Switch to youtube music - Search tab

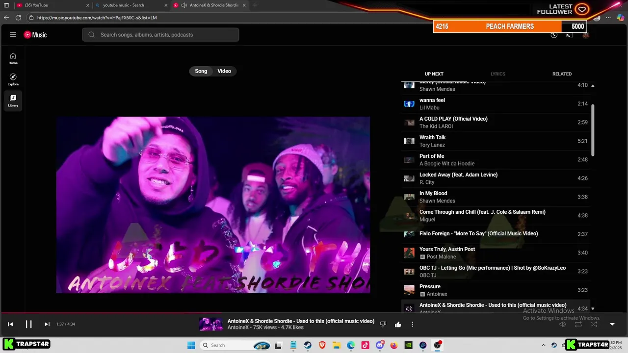coord(129,5)
